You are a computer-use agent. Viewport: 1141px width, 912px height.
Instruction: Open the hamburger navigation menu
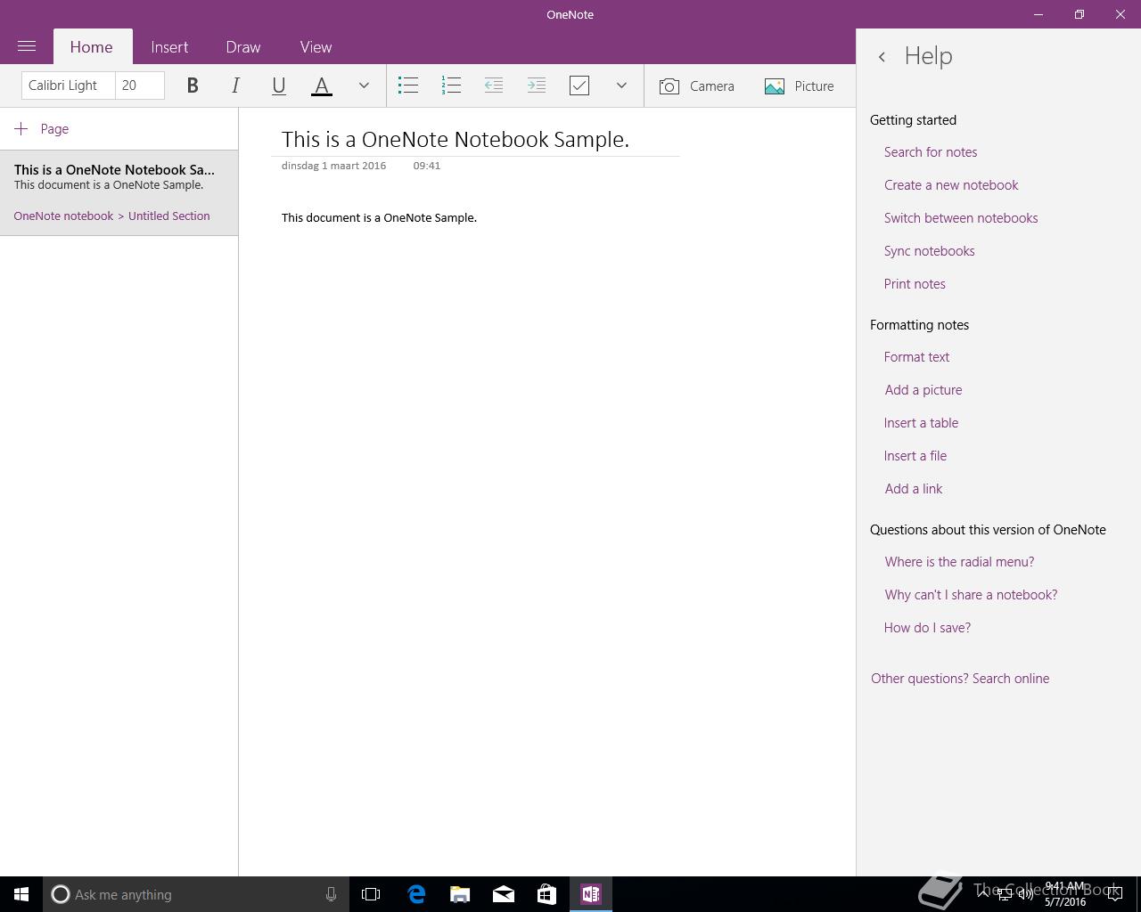tap(27, 46)
